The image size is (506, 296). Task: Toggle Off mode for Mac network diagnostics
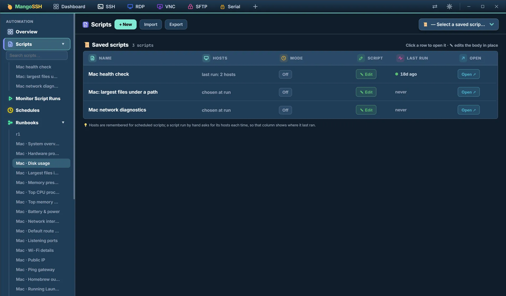pos(285,110)
